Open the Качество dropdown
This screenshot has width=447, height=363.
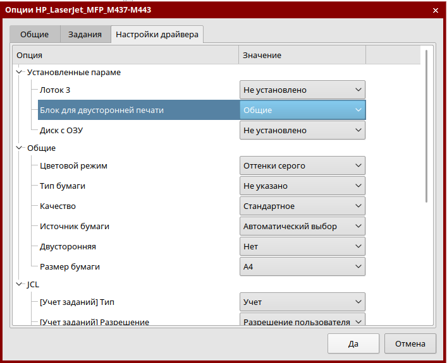point(302,206)
